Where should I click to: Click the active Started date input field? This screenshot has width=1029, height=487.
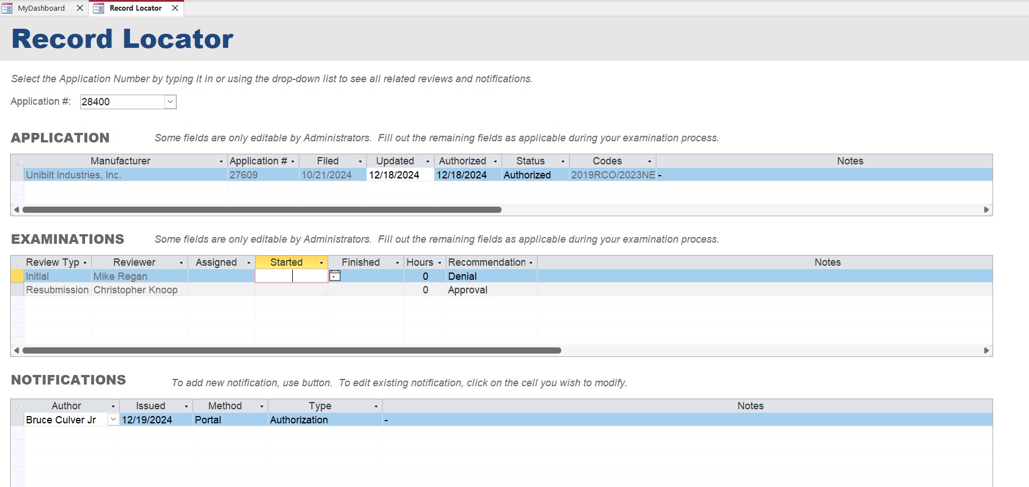pyautogui.click(x=292, y=276)
